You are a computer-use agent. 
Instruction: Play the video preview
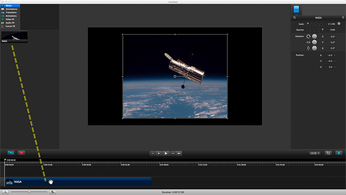tap(166, 153)
